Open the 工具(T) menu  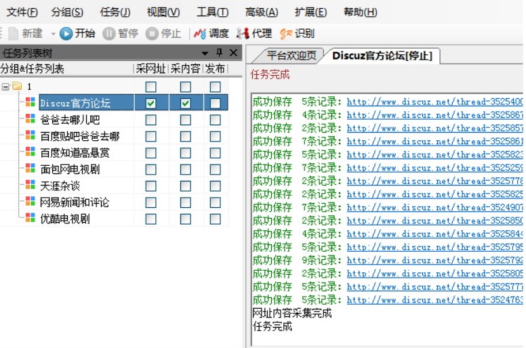212,12
